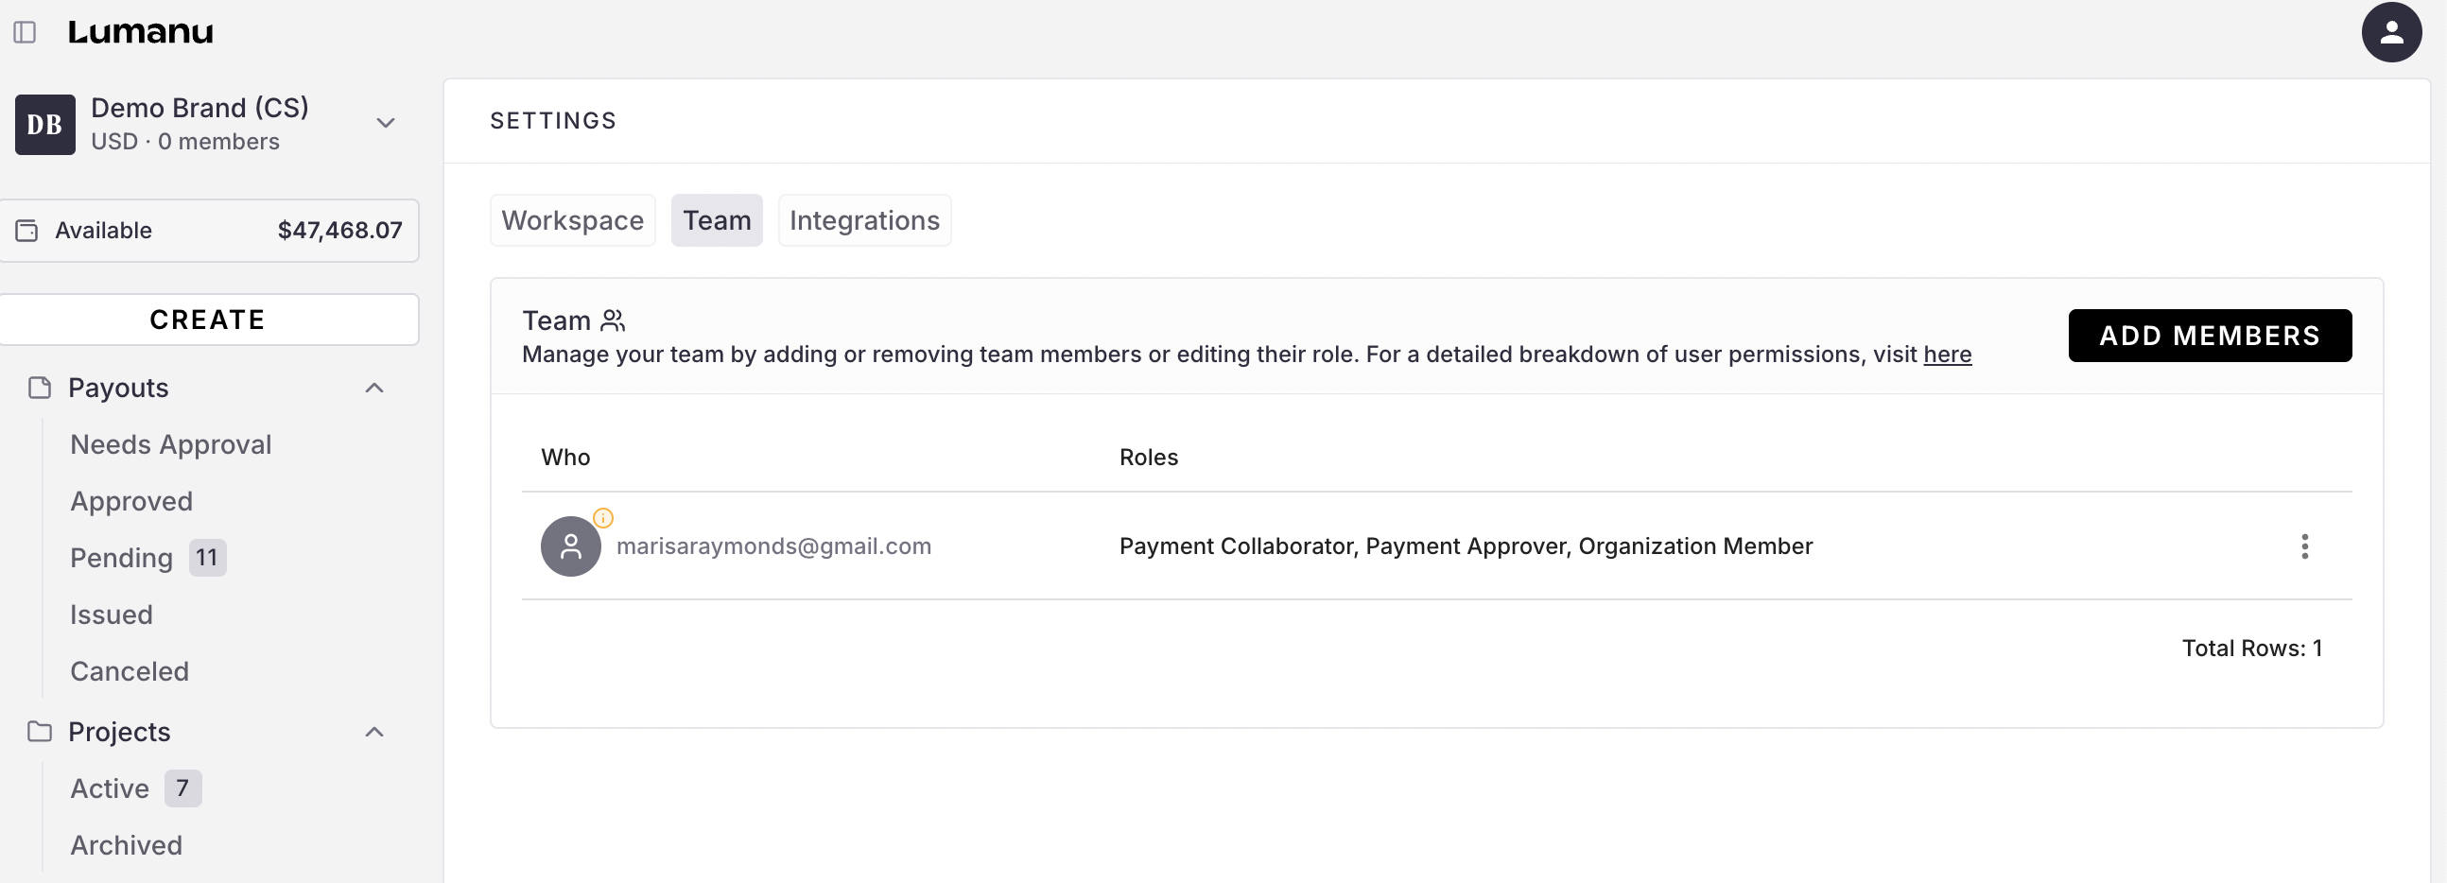This screenshot has width=2447, height=883.
Task: Expand the Demo Brand workspace switcher
Action: point(385,124)
